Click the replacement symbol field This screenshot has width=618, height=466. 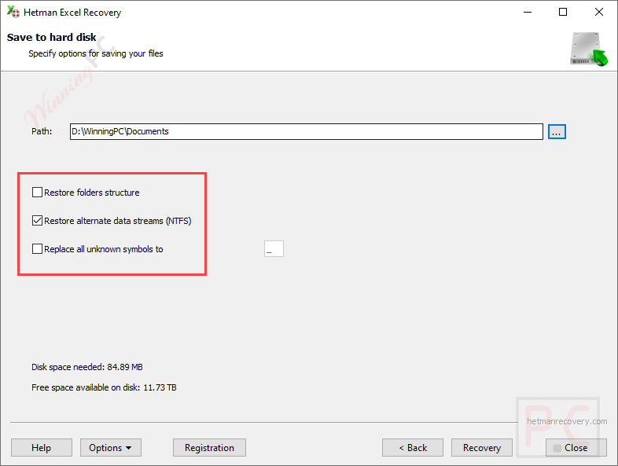[x=274, y=248]
